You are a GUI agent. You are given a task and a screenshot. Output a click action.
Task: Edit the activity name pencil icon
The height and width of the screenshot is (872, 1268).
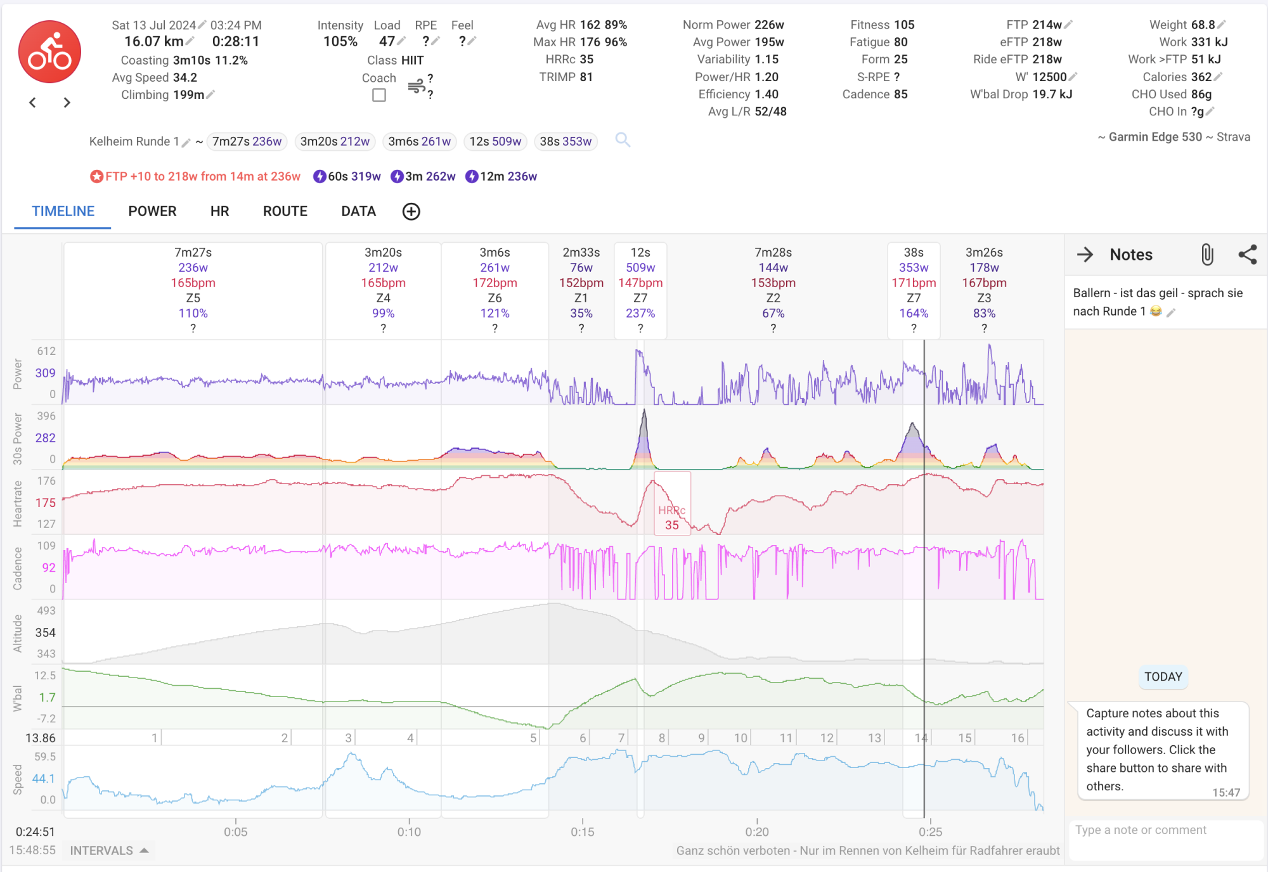point(186,143)
